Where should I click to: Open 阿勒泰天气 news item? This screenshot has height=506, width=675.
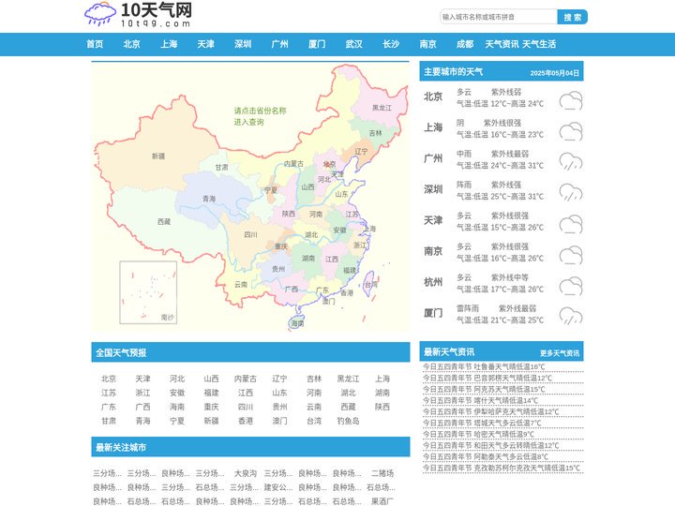point(486,456)
